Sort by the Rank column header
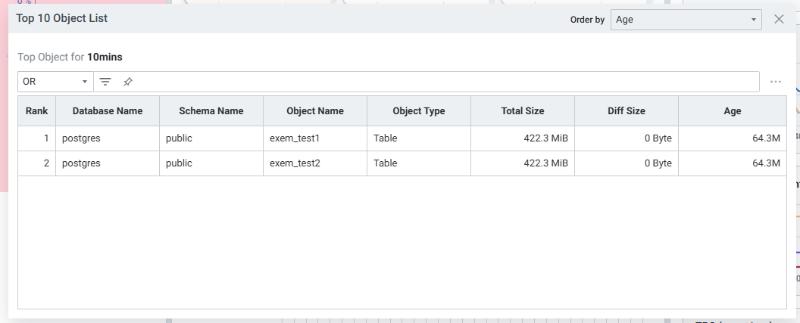This screenshot has height=323, width=800. pos(36,111)
